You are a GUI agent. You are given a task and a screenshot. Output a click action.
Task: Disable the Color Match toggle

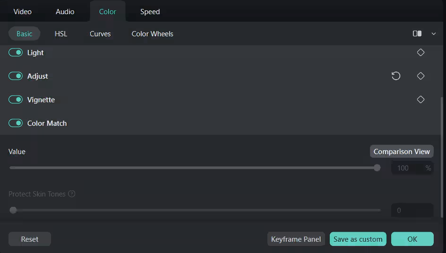tap(16, 123)
